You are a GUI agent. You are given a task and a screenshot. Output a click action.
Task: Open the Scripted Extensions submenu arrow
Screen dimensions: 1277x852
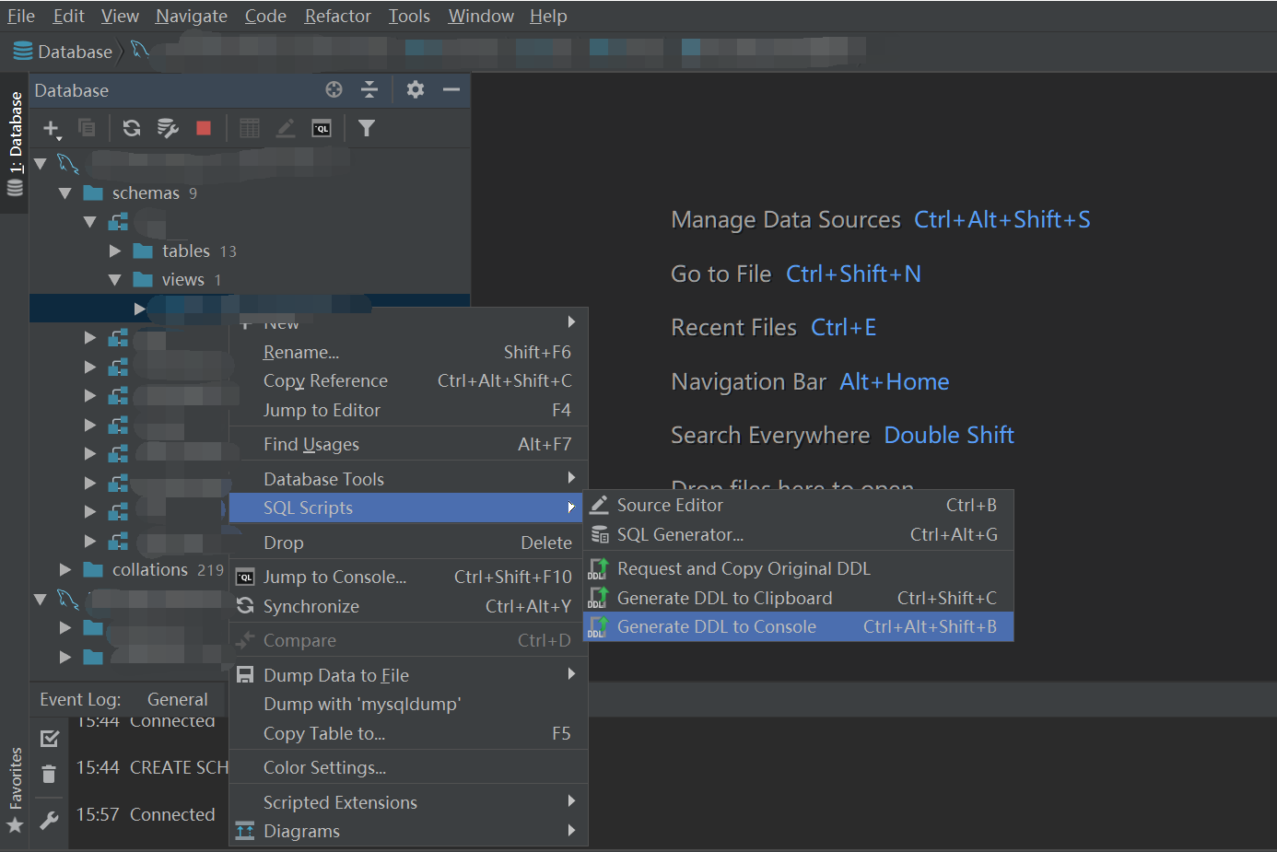(x=571, y=800)
